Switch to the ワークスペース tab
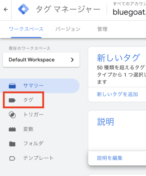 tap(26, 29)
